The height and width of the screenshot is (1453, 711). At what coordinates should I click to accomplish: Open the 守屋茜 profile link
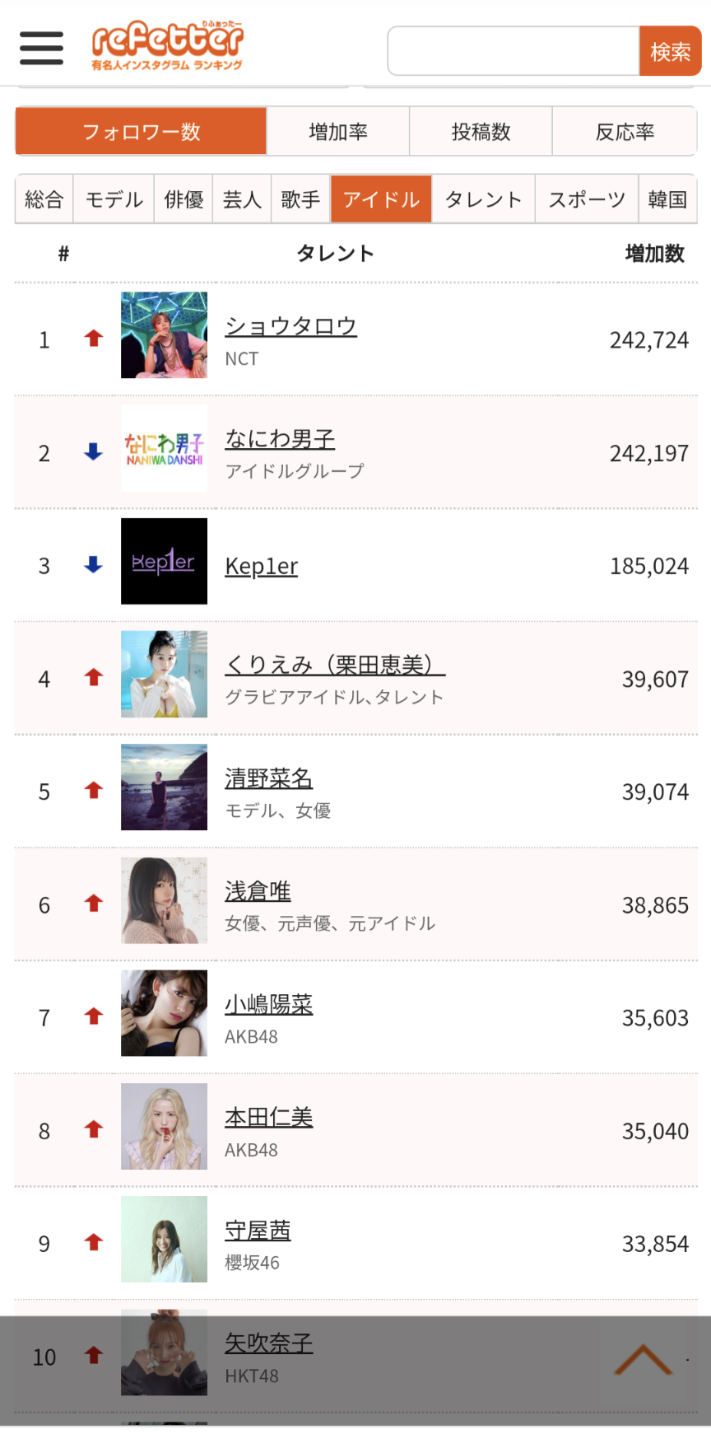258,1231
